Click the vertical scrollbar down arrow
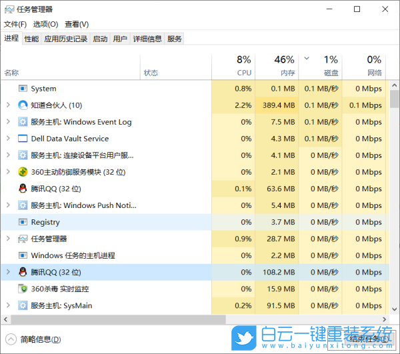Image resolution: width=400 pixels, height=354 pixels. (395, 309)
